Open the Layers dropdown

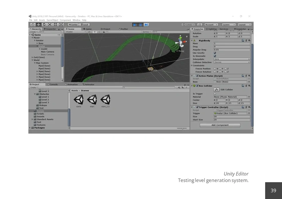(229, 25)
